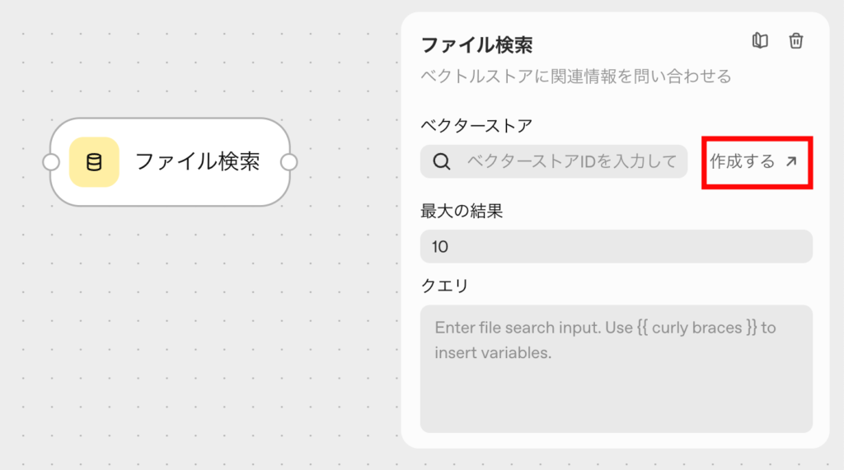Screen dimensions: 844x470
Task: Click the yellow database icon on node
Action: pos(94,162)
